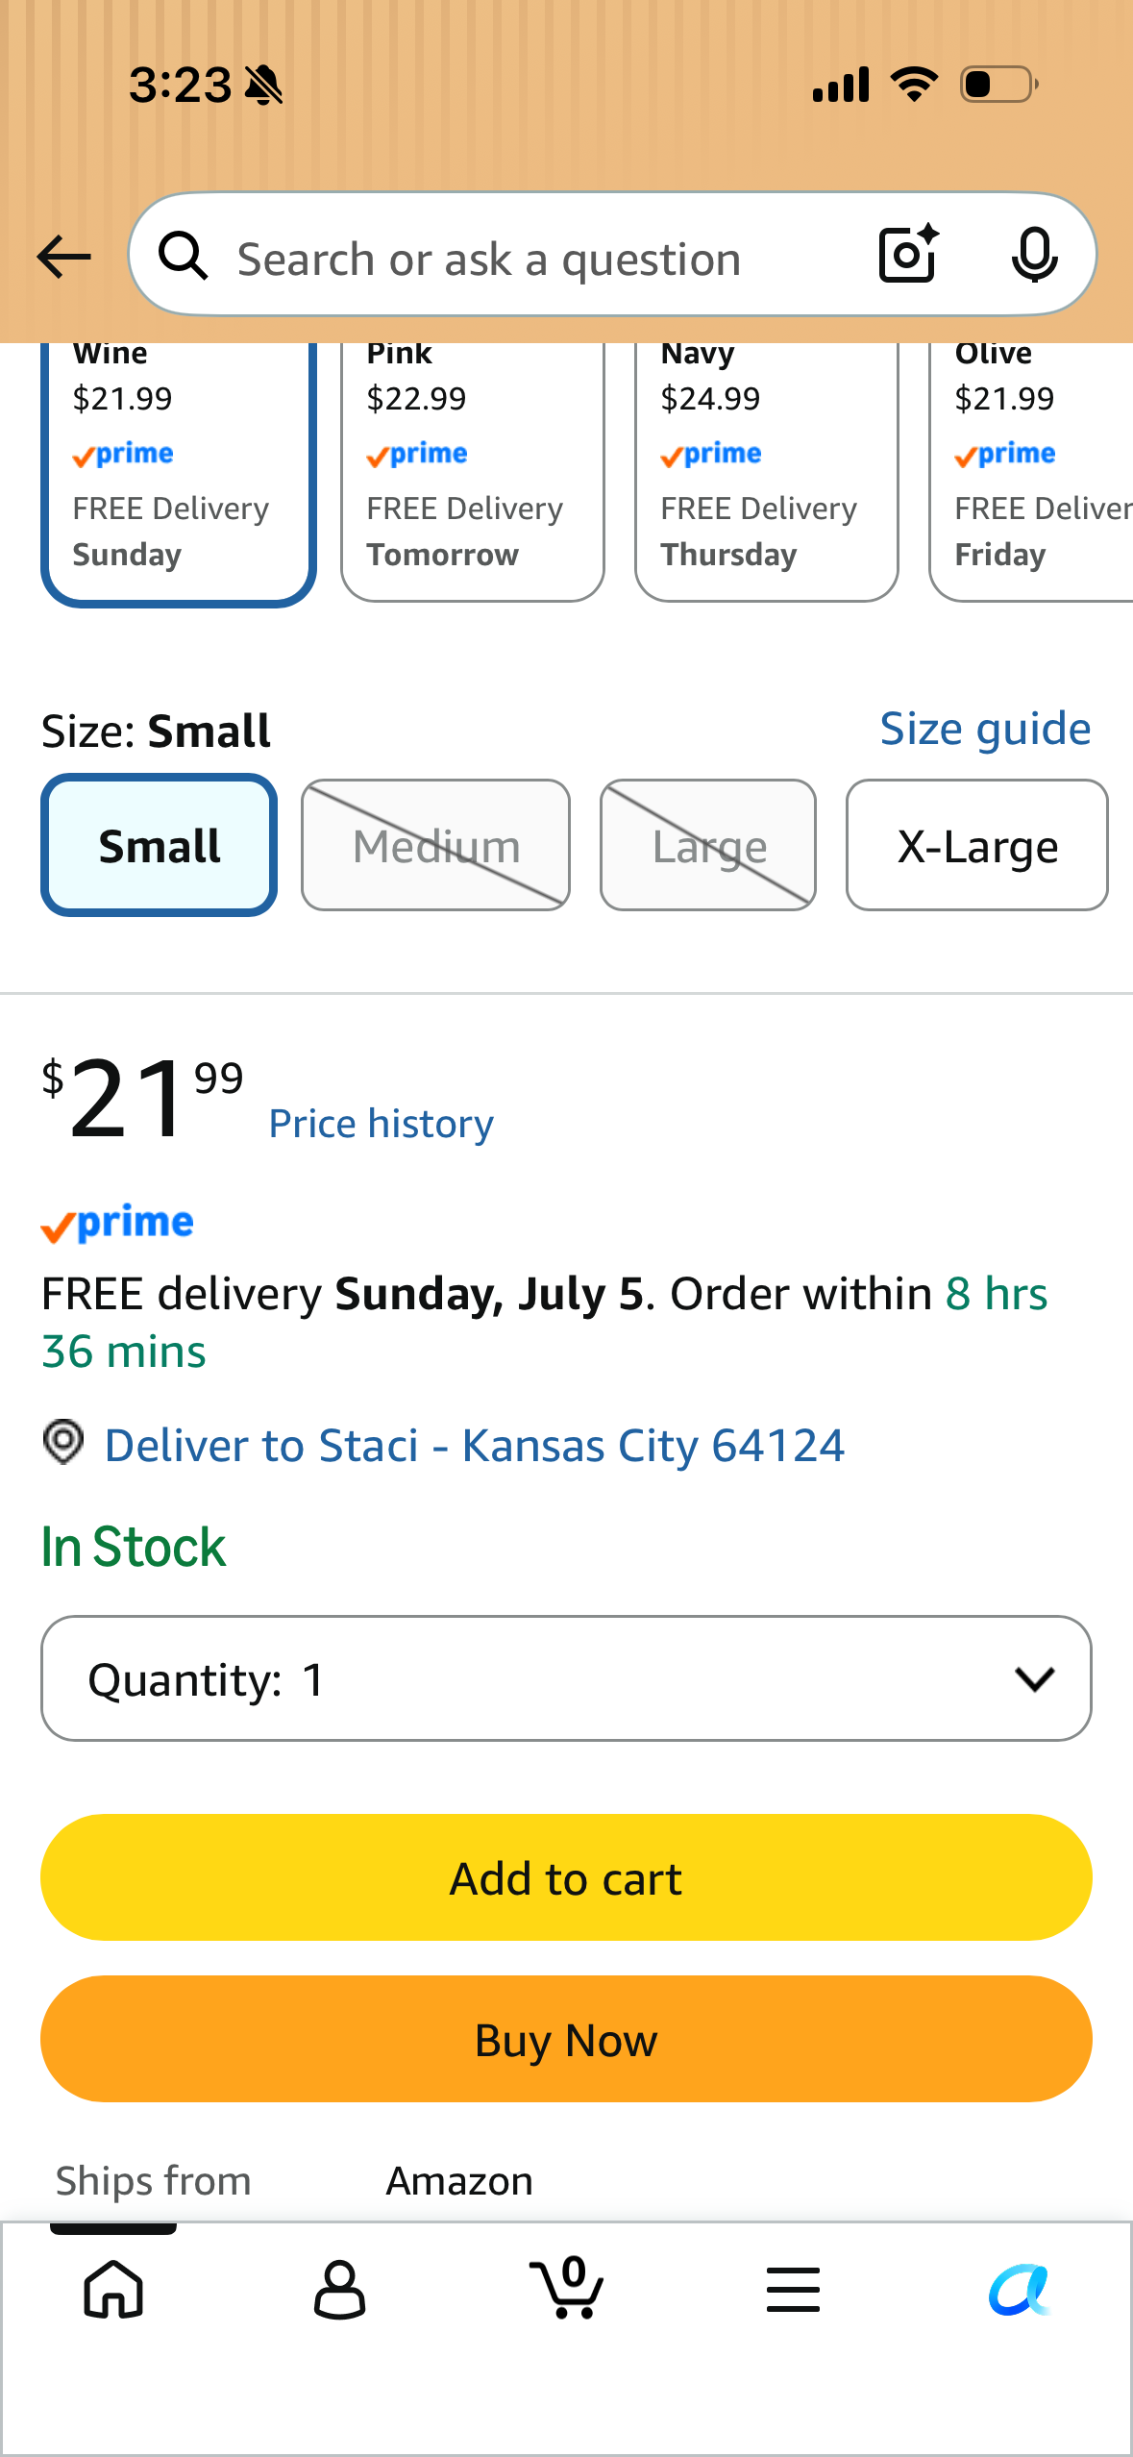Image resolution: width=1133 pixels, height=2457 pixels.
Task: Open the account profile icon
Action: coord(340,2289)
